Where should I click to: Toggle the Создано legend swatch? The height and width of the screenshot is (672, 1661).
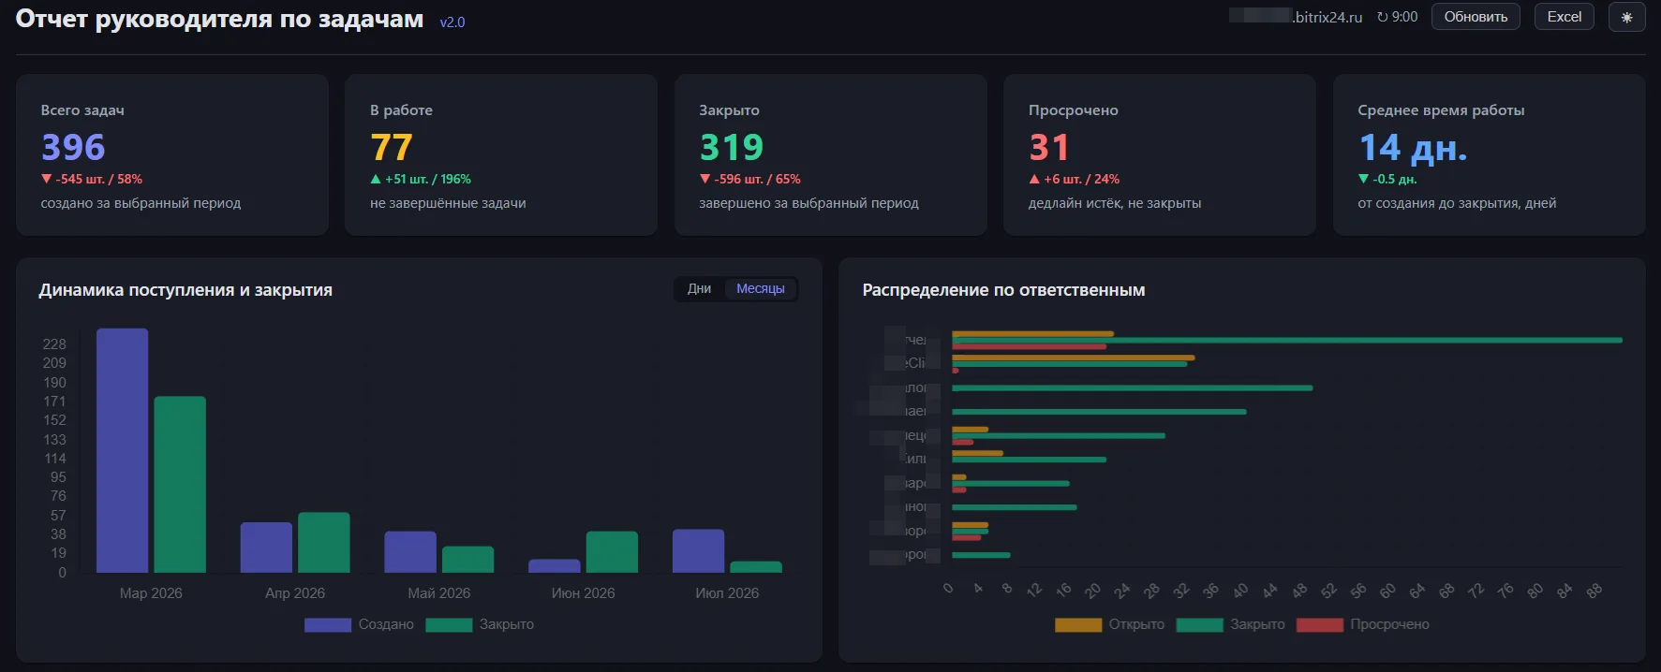point(328,624)
